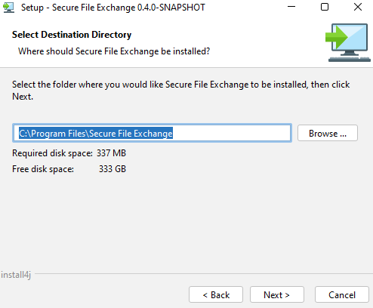Click the 333 GB value
This screenshot has height=308, width=373.
[x=113, y=169]
